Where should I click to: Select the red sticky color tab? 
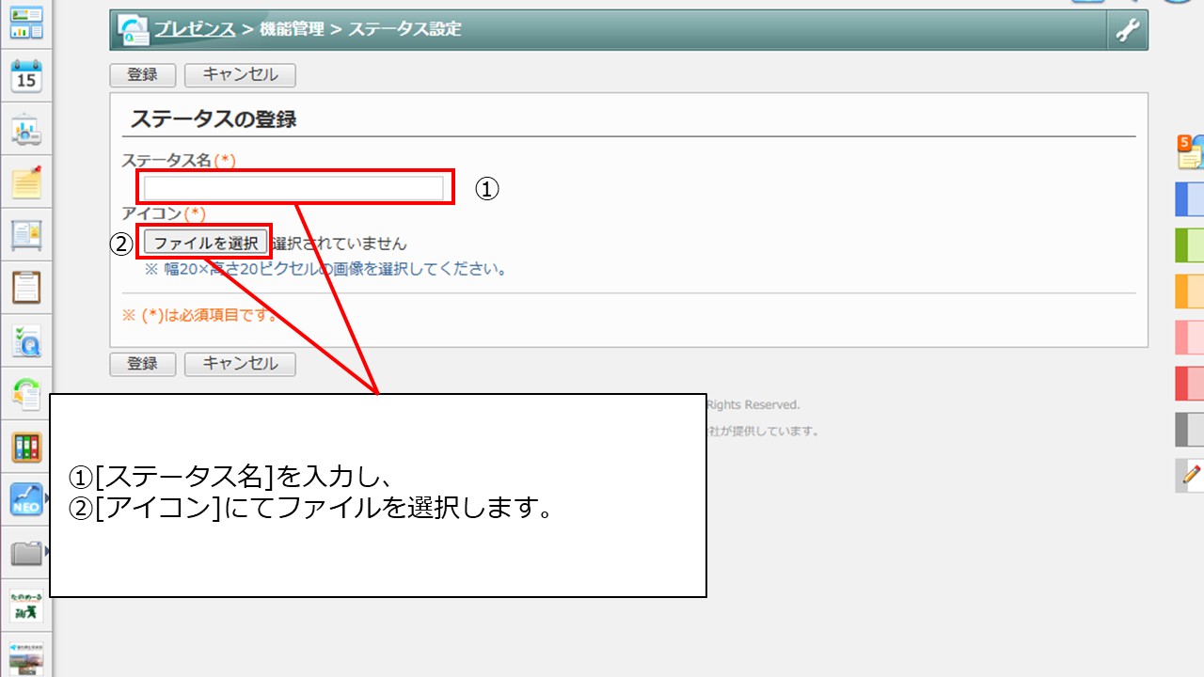pos(1190,383)
